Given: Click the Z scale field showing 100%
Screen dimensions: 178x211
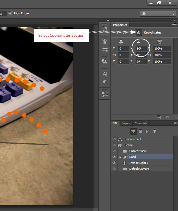Looking at the screenshot, I should pyautogui.click(x=162, y=61).
